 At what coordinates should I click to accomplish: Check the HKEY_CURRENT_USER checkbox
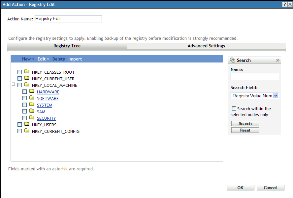19,78
